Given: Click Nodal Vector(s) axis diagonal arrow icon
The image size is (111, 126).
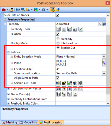Looking at the screenshot, I should [x=75, y=94].
